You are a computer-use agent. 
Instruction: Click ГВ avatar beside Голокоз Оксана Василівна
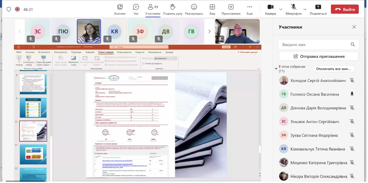[284, 94]
